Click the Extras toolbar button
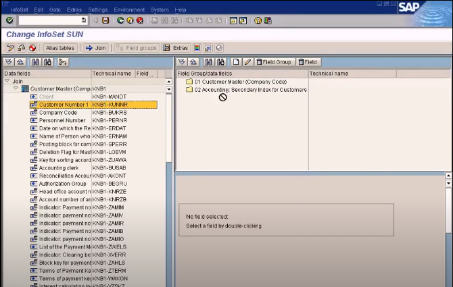Screen dimensions: 453x287 point(176,48)
